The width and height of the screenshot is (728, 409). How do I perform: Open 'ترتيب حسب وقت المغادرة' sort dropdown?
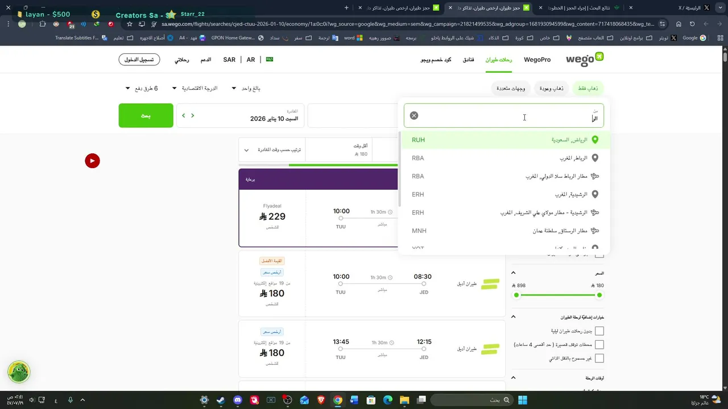272,150
